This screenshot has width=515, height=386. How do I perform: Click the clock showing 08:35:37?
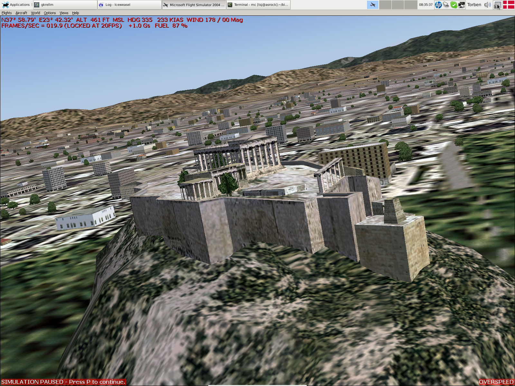(x=426, y=5)
